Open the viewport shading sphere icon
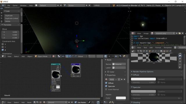 [x=53, y=56]
